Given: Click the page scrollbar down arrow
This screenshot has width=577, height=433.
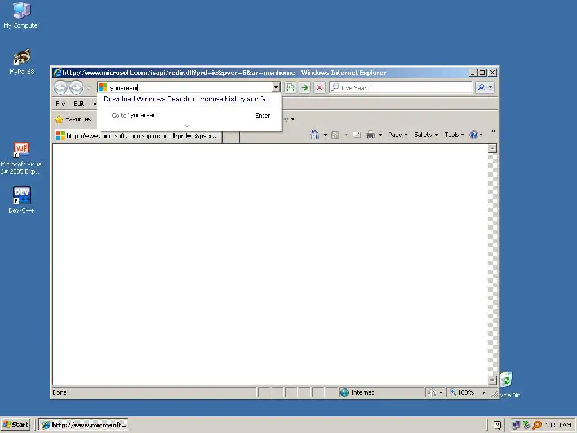Looking at the screenshot, I should coord(492,381).
